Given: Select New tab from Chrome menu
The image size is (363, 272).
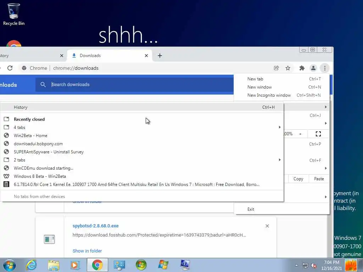Looking at the screenshot, I should pos(281,79).
